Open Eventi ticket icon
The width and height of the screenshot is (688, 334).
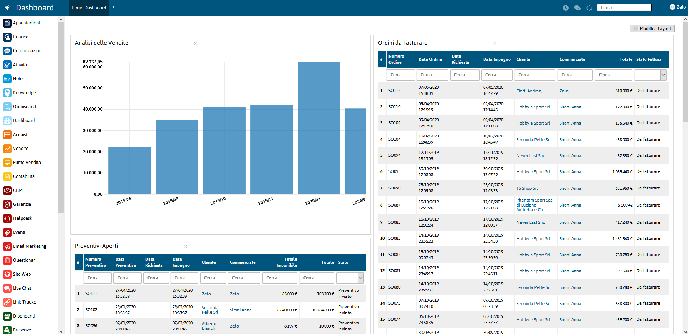[7, 232]
